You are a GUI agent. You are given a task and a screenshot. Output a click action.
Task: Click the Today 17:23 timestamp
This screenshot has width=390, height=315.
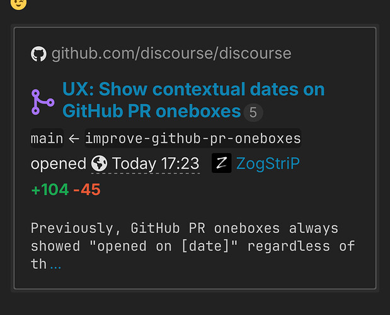[156, 163]
